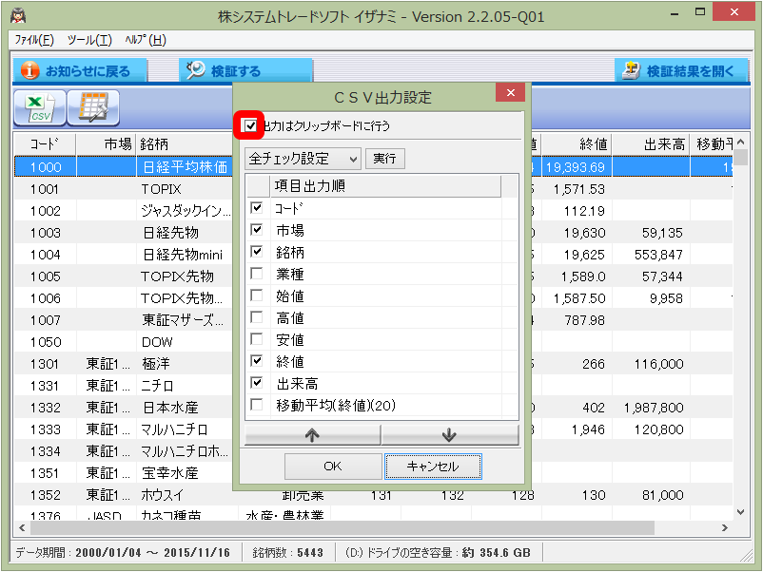Click the 実行 button

coord(384,159)
